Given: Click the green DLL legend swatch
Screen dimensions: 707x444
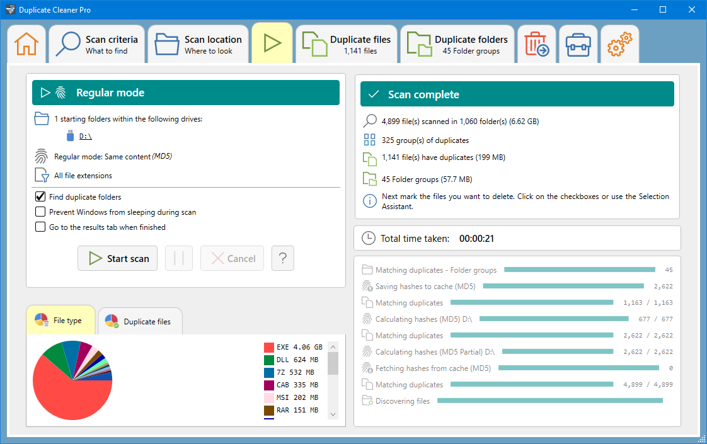Looking at the screenshot, I should pos(269,360).
